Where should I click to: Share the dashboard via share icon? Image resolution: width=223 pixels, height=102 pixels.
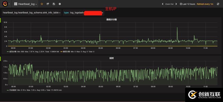pos(48,4)
